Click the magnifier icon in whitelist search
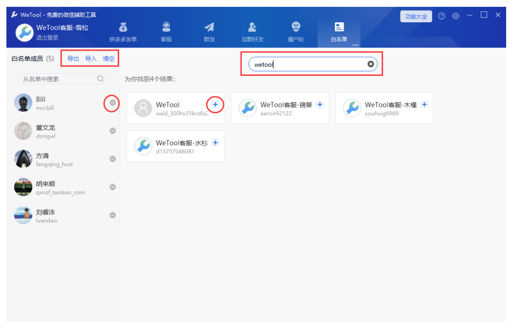The image size is (513, 322). (x=100, y=78)
